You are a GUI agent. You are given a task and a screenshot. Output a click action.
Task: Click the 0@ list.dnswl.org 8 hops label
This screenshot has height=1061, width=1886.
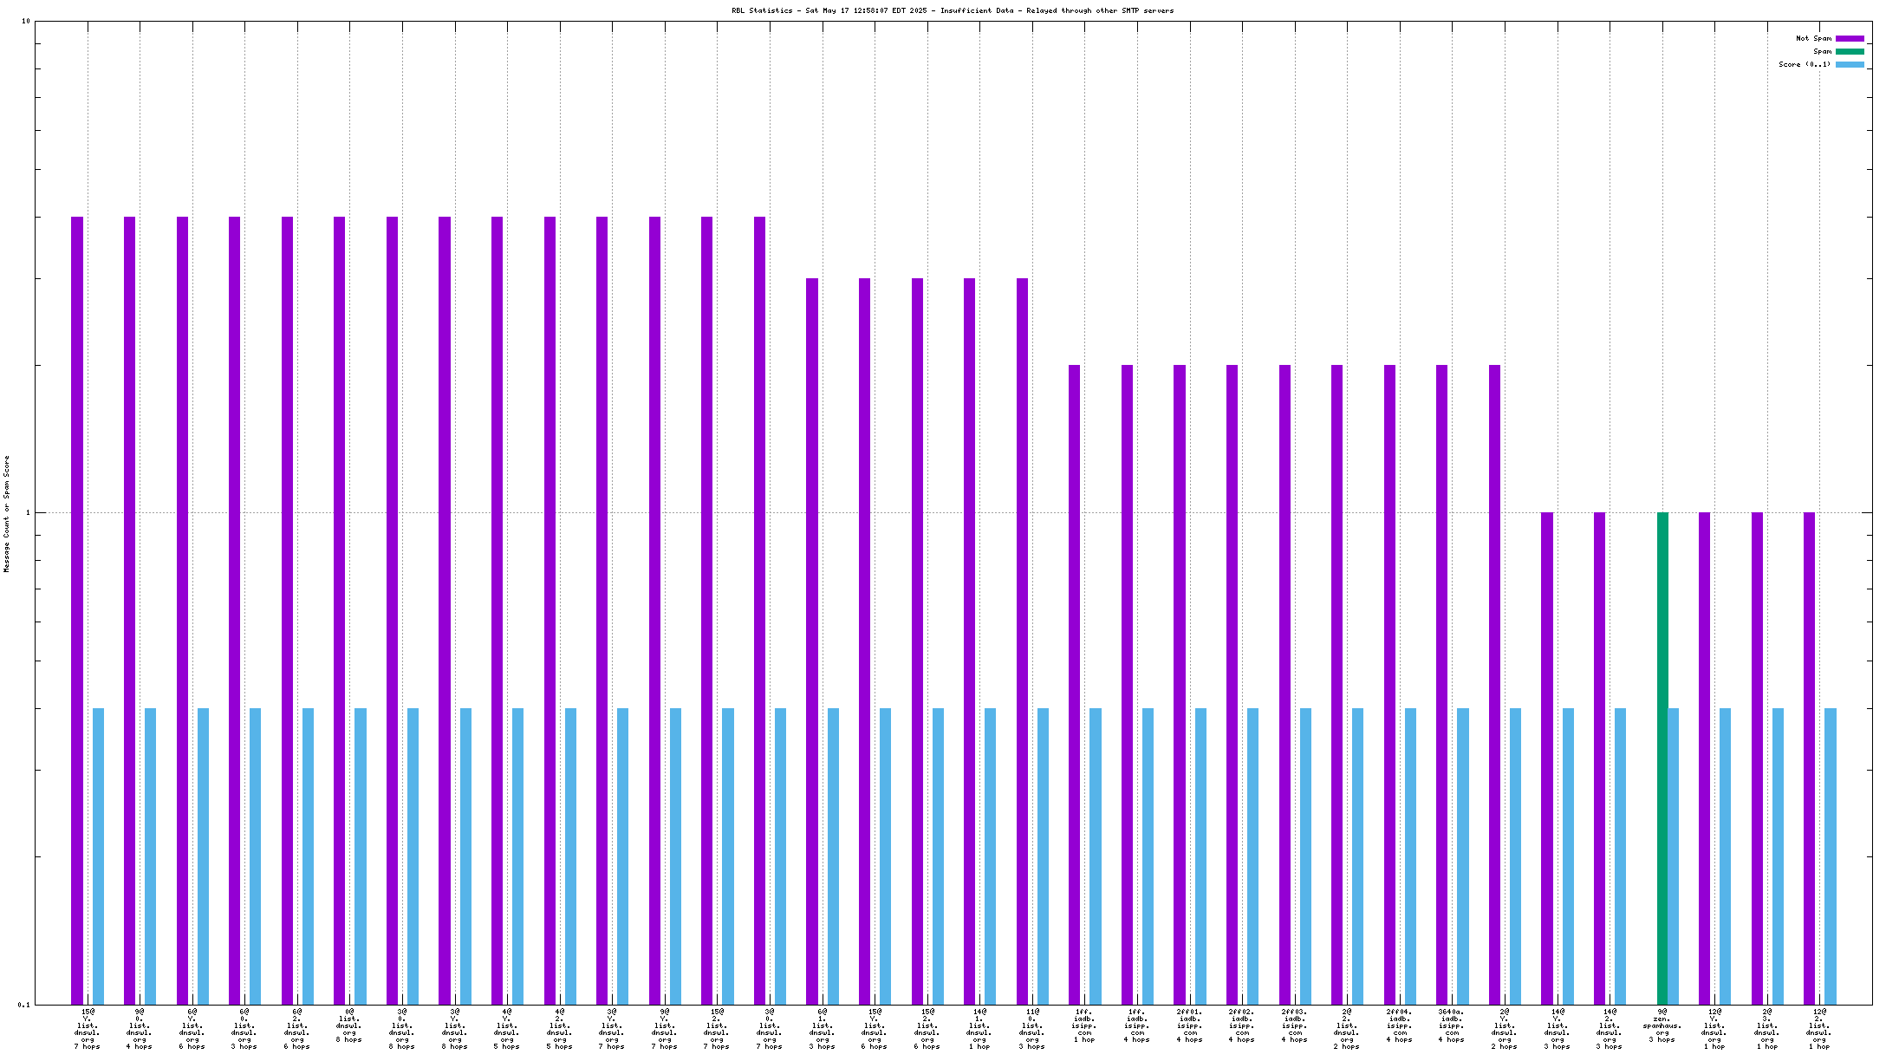(x=349, y=1025)
